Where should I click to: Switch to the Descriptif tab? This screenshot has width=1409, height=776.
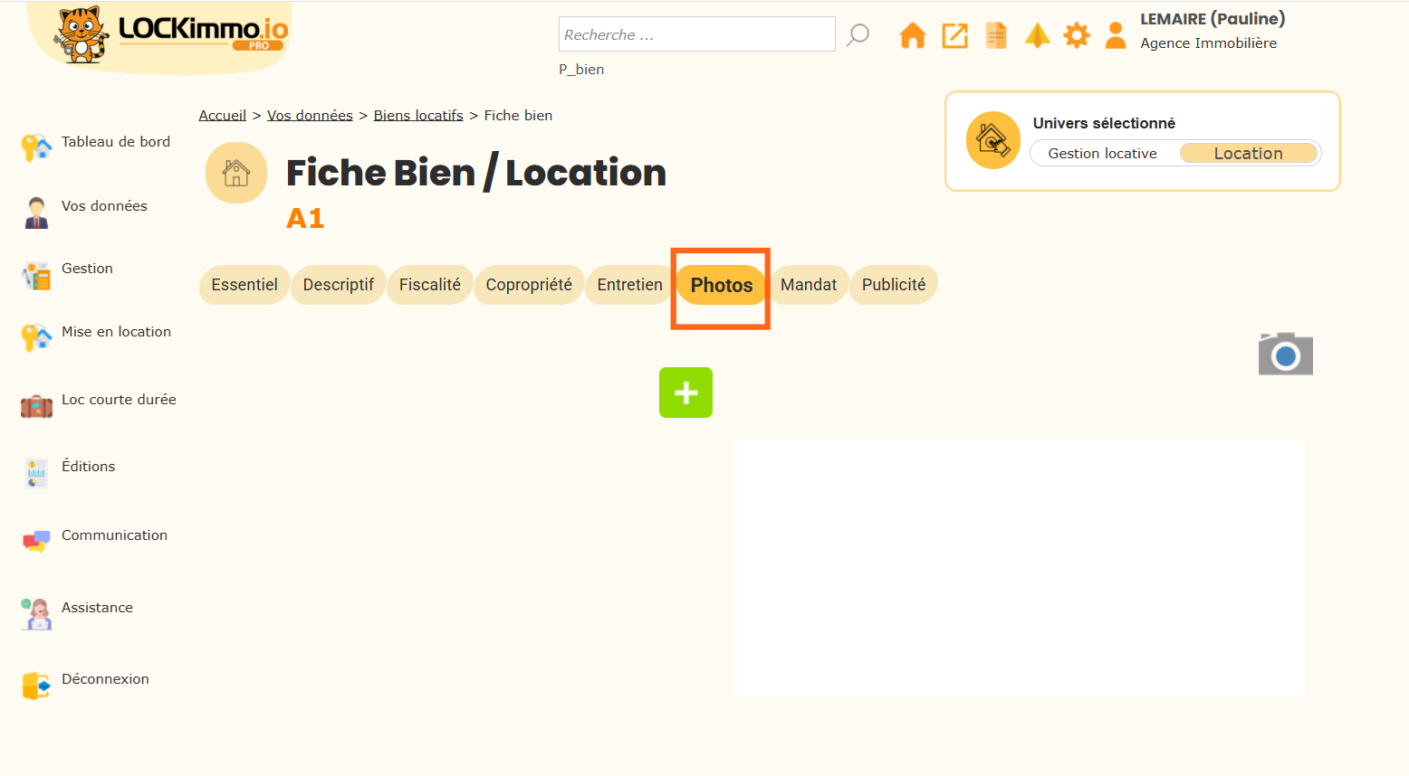coord(338,285)
